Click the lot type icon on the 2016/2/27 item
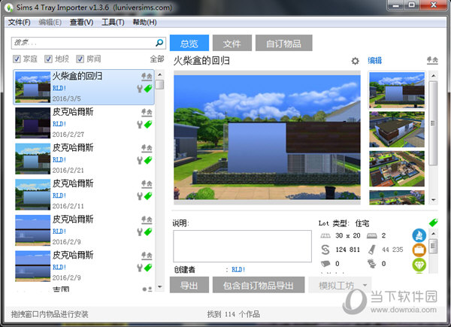Viewport: 451px width, 327px height. pos(147,112)
